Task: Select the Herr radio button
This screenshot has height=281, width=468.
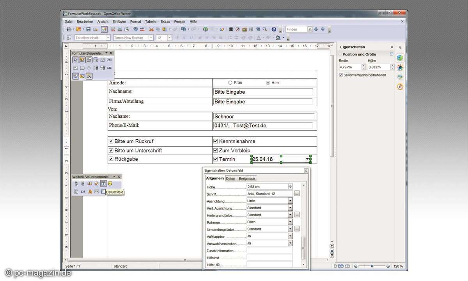Action: 268,83
